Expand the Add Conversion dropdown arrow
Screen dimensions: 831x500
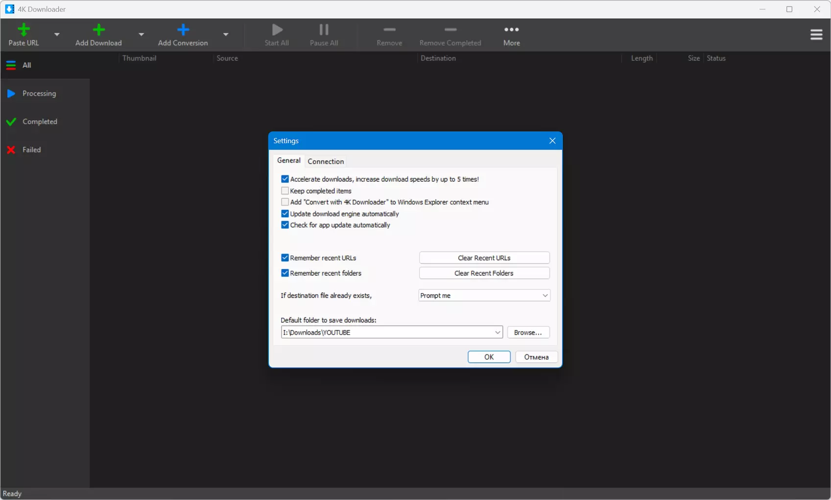(226, 34)
